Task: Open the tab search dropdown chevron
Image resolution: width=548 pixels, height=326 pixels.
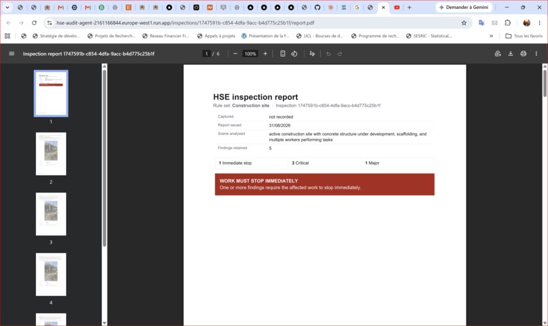Action: click(7, 7)
